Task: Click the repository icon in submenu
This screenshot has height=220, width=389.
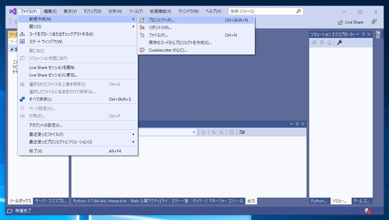Action: click(142, 27)
